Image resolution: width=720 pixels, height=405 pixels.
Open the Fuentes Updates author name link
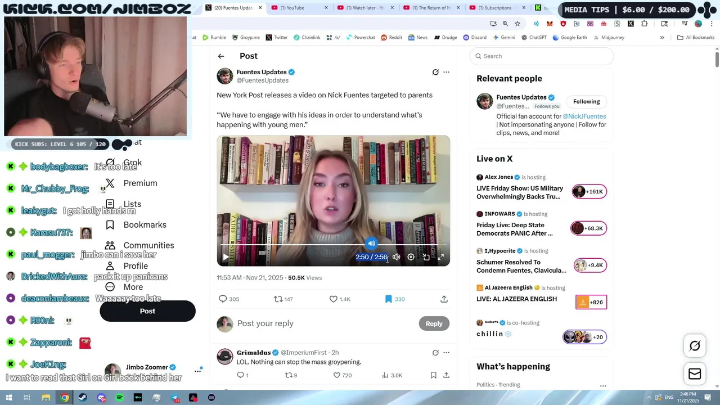click(x=261, y=72)
